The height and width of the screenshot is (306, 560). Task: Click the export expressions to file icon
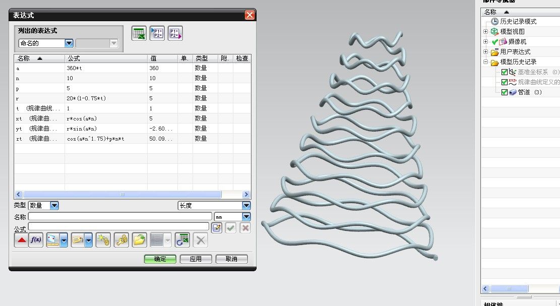point(175,34)
